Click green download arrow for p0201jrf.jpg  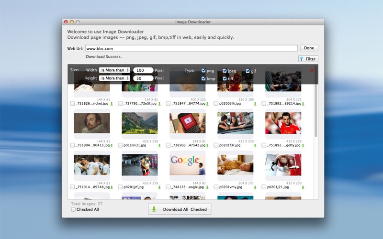point(159,187)
